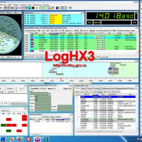Select the 24.9 band filter in Cluster
142x142 pixels.
114,92
